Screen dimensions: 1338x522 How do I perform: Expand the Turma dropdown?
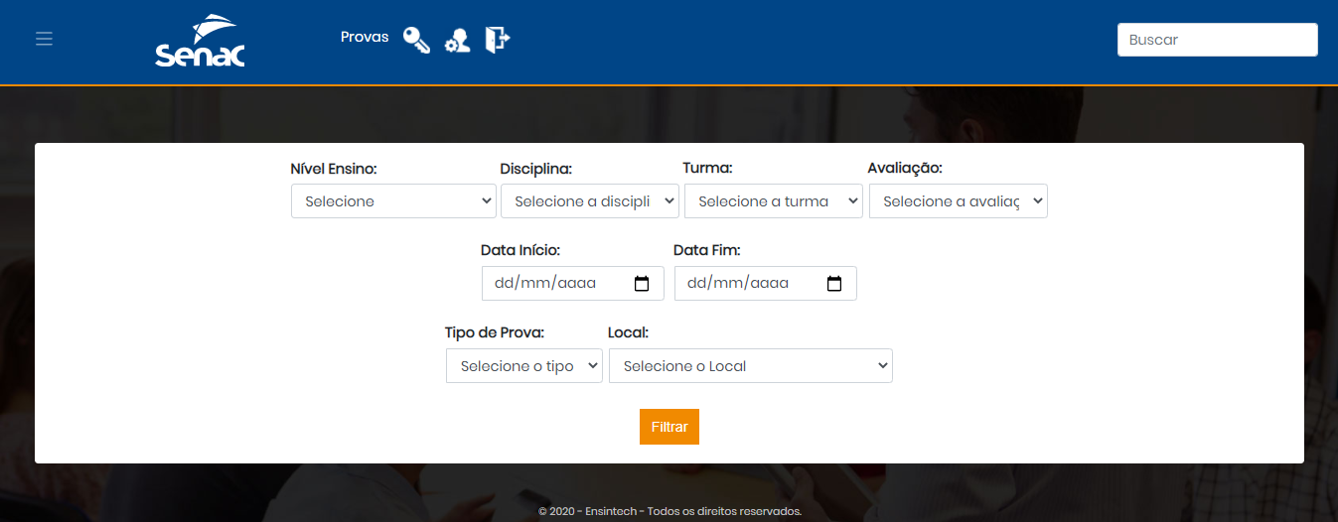(774, 200)
